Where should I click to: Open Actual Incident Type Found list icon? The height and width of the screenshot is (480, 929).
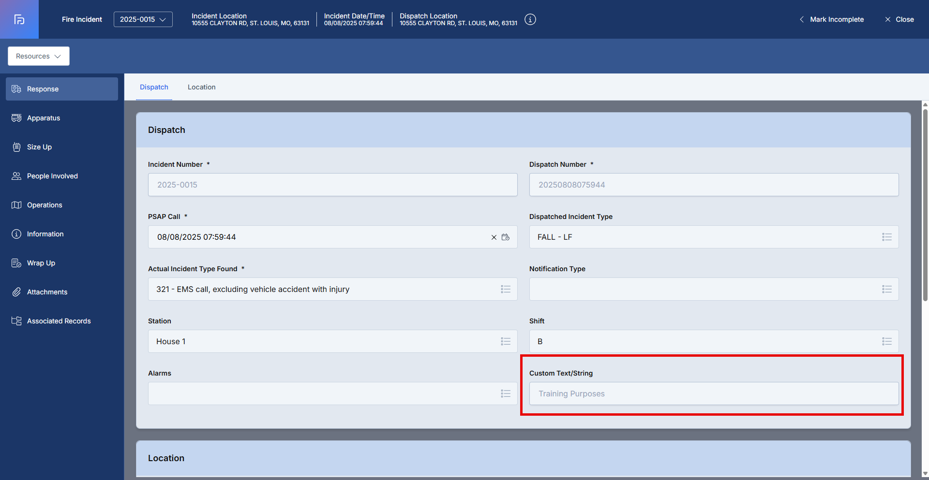(x=506, y=289)
